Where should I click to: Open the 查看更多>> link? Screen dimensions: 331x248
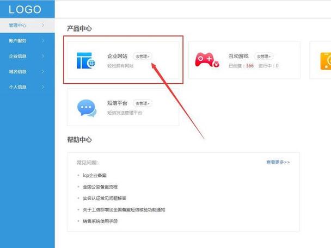point(278,162)
